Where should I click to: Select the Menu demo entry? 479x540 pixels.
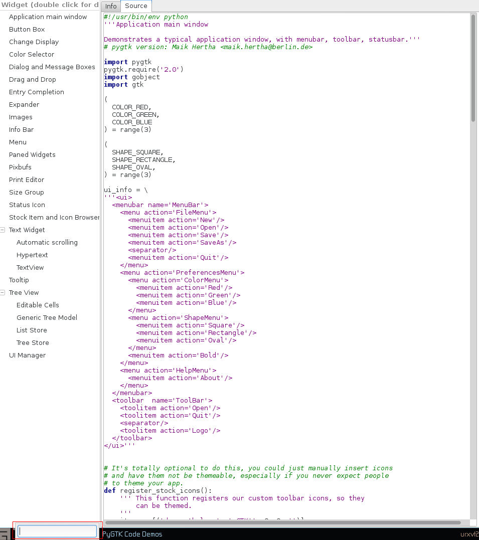click(18, 142)
